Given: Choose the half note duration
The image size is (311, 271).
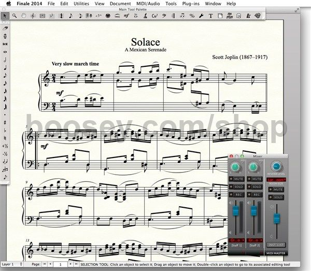Looking at the screenshot, I should coord(5,60).
